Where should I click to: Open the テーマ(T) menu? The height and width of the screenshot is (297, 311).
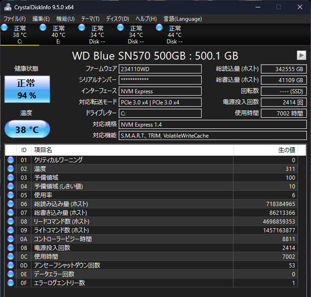point(90,19)
